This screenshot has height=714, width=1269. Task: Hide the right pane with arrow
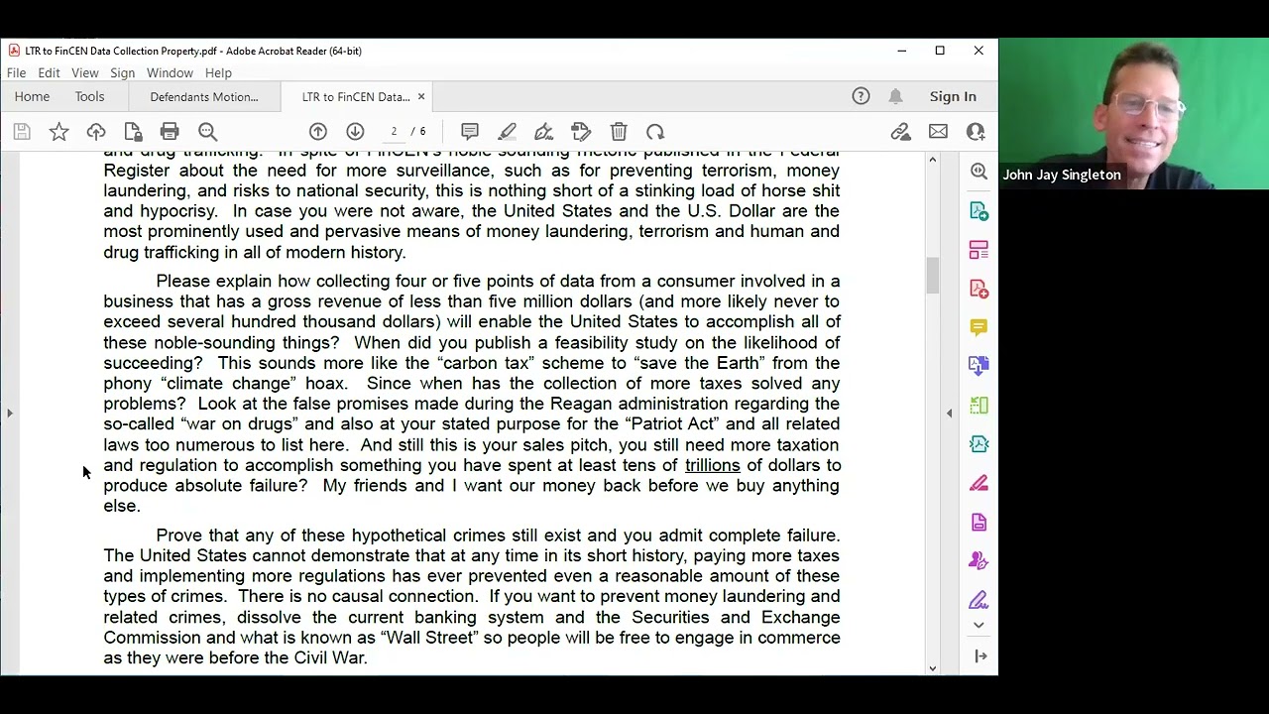click(949, 413)
